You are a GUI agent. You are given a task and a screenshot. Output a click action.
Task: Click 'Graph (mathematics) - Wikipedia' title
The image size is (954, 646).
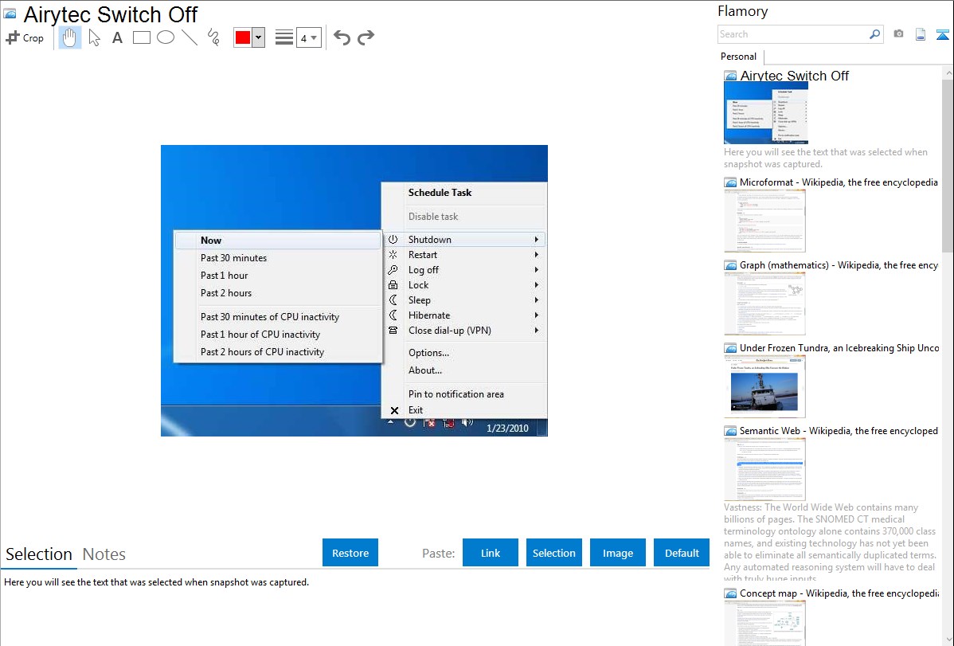tap(839, 265)
